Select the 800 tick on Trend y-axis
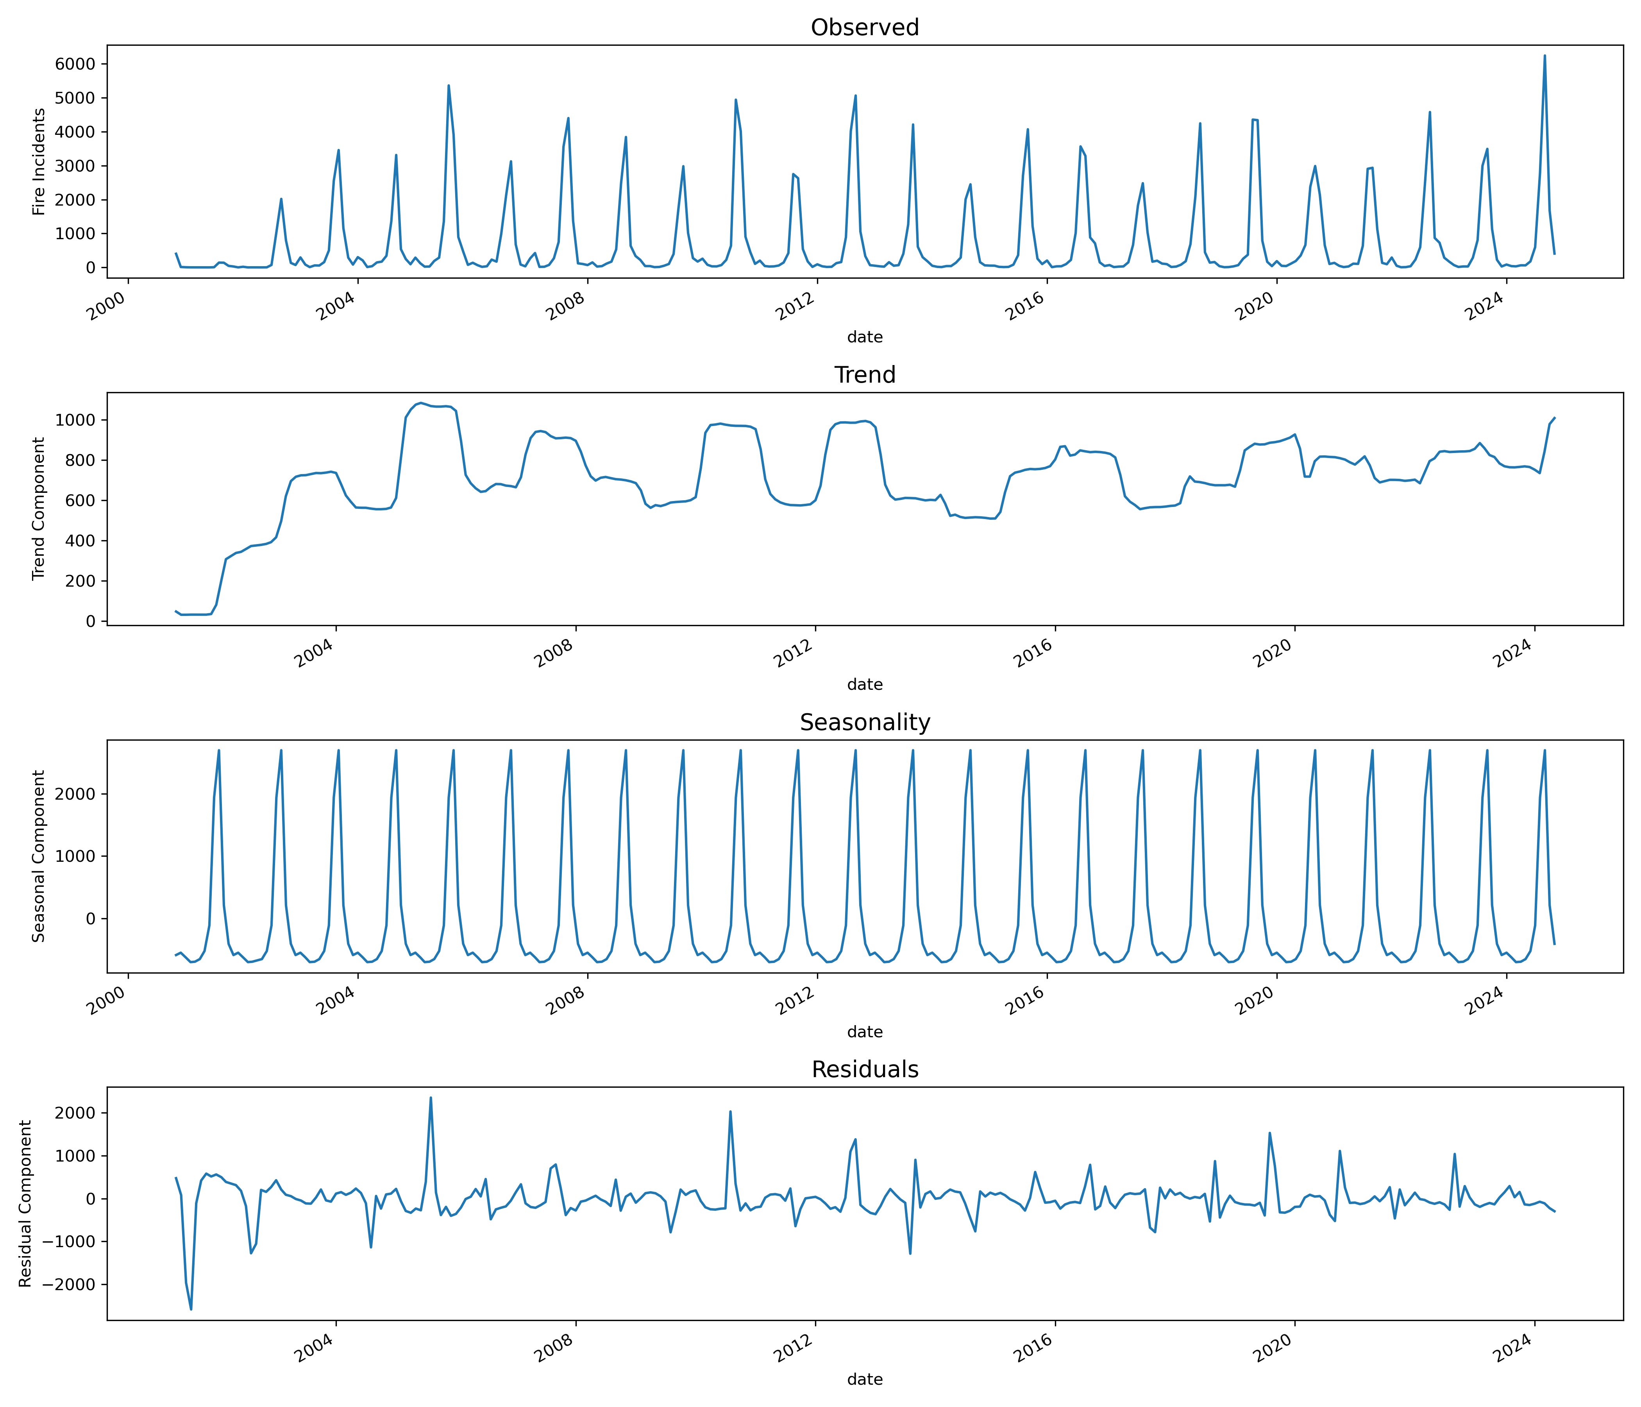This screenshot has height=1407, width=1641. click(79, 460)
